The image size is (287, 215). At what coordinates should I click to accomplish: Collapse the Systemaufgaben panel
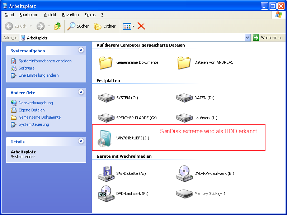tap(81, 50)
